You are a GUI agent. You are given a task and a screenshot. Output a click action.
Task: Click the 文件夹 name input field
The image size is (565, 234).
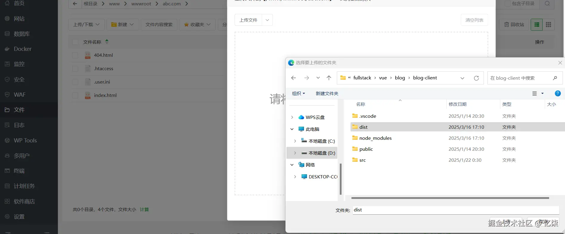pyautogui.click(x=456, y=210)
